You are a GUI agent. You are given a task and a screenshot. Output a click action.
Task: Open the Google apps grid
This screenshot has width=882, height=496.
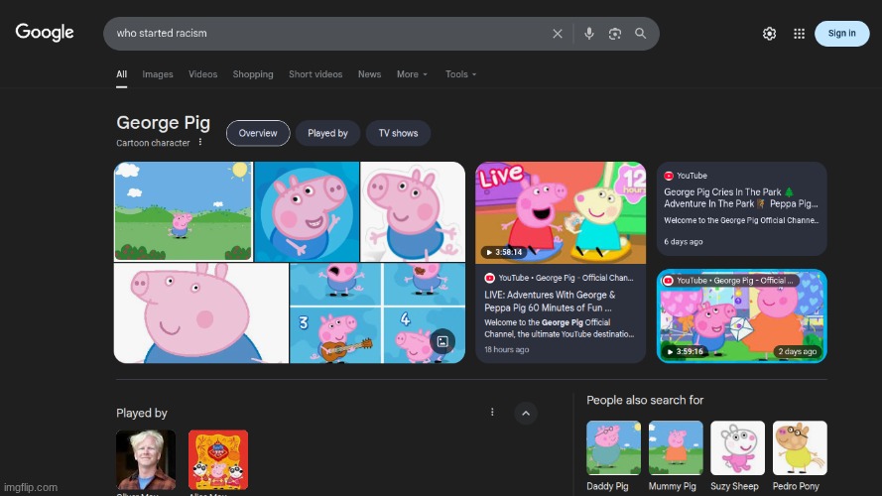point(799,34)
